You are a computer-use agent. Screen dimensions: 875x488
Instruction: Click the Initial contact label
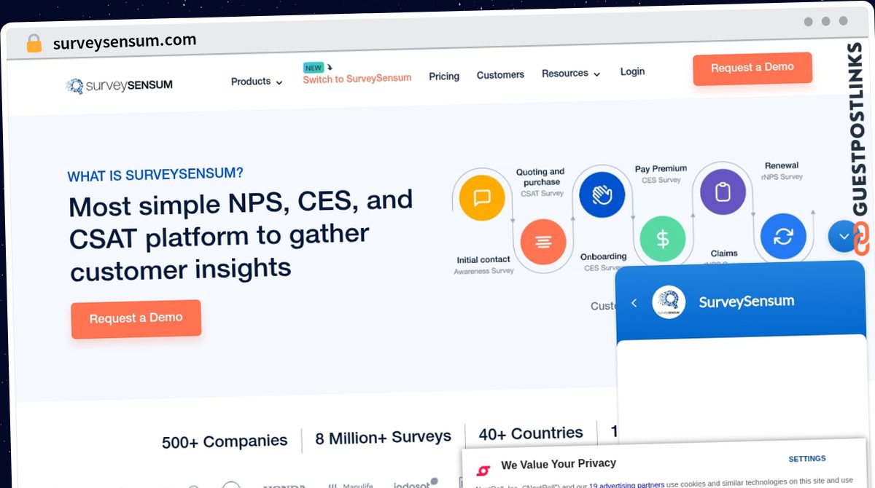point(483,260)
